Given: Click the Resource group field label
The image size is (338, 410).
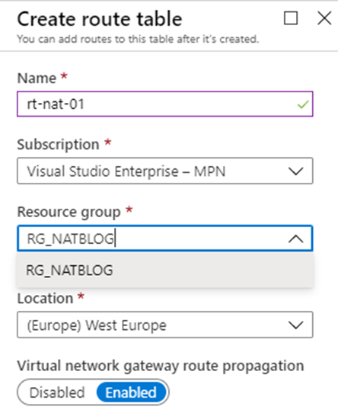Looking at the screenshot, I should (x=69, y=212).
